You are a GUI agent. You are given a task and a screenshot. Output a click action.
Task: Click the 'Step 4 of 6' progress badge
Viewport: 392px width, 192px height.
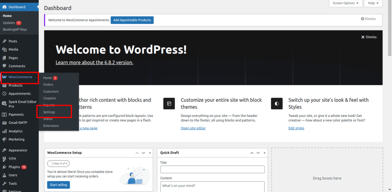pos(59,164)
